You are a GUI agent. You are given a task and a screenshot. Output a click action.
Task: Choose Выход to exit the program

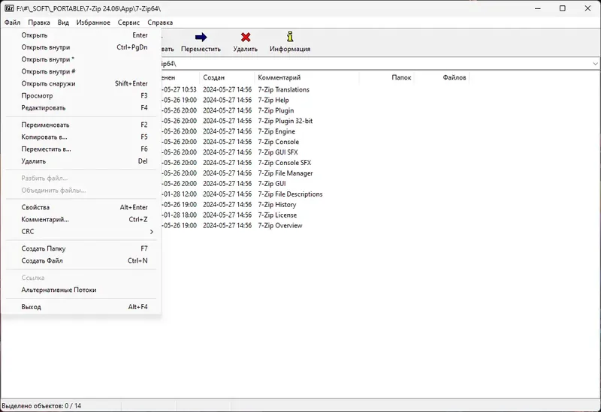tap(81, 307)
